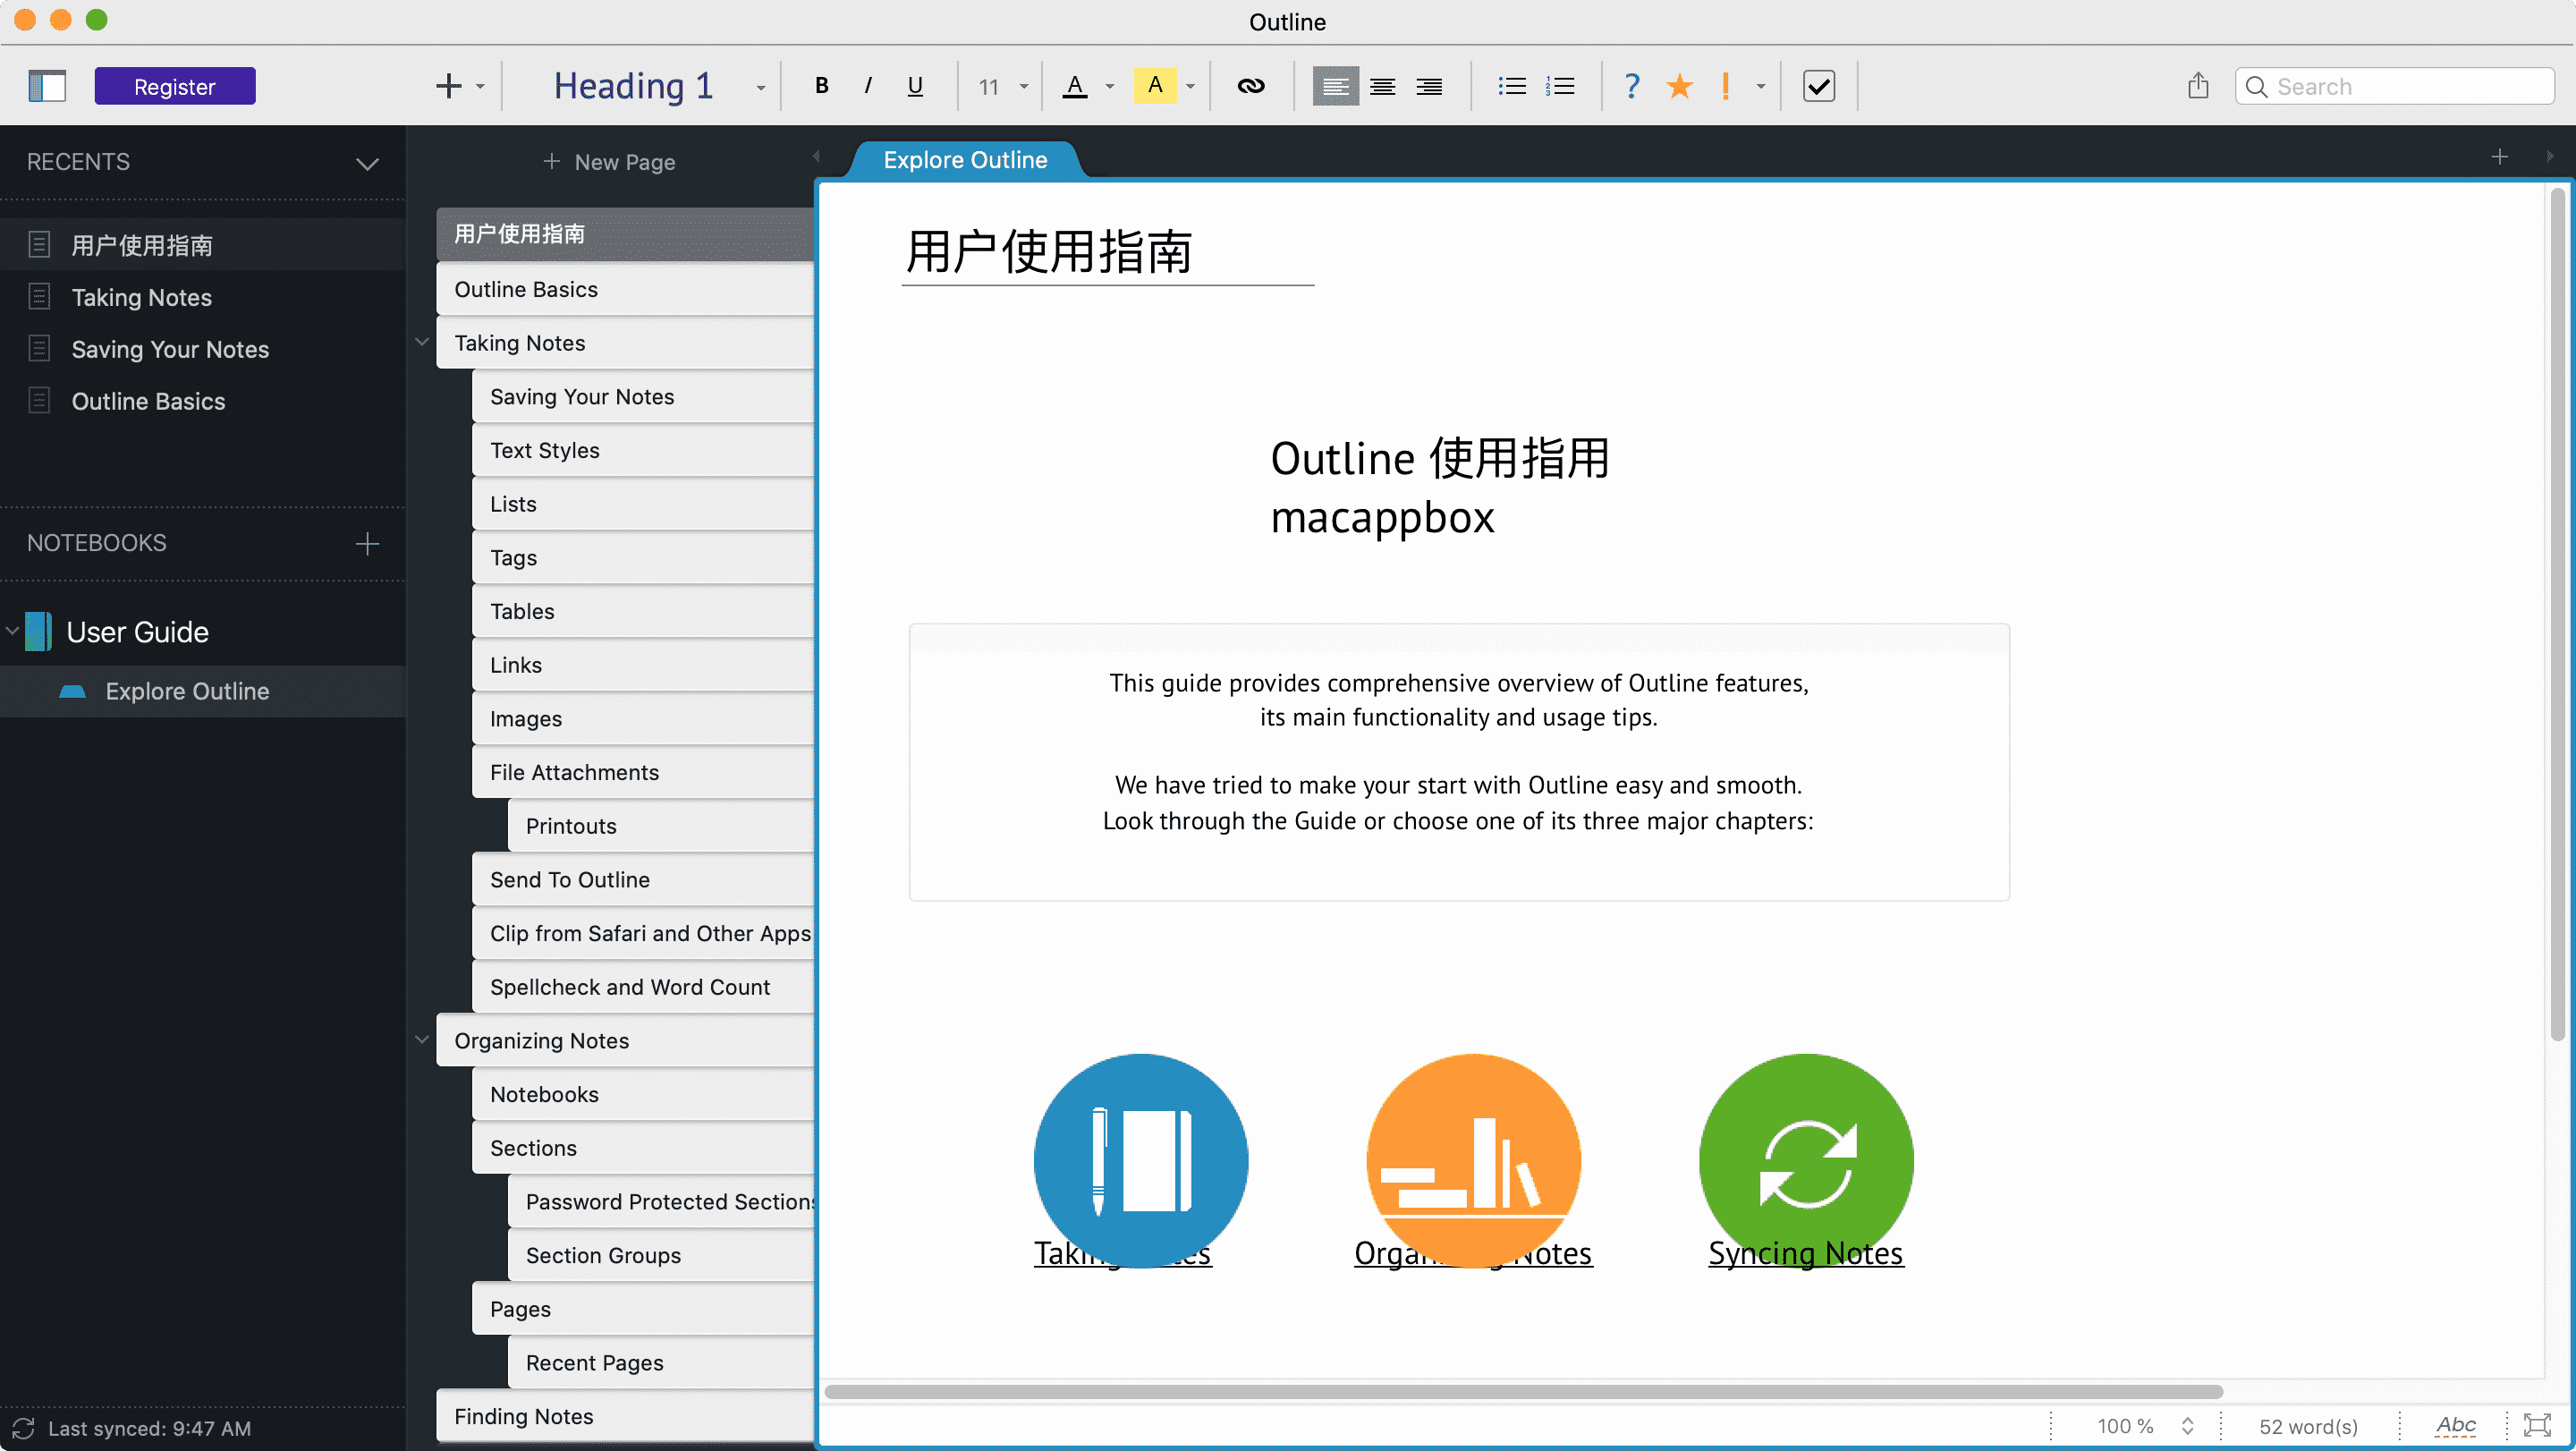Add exclamation important tag
Screen dimensions: 2576x1451
(x=1726, y=86)
